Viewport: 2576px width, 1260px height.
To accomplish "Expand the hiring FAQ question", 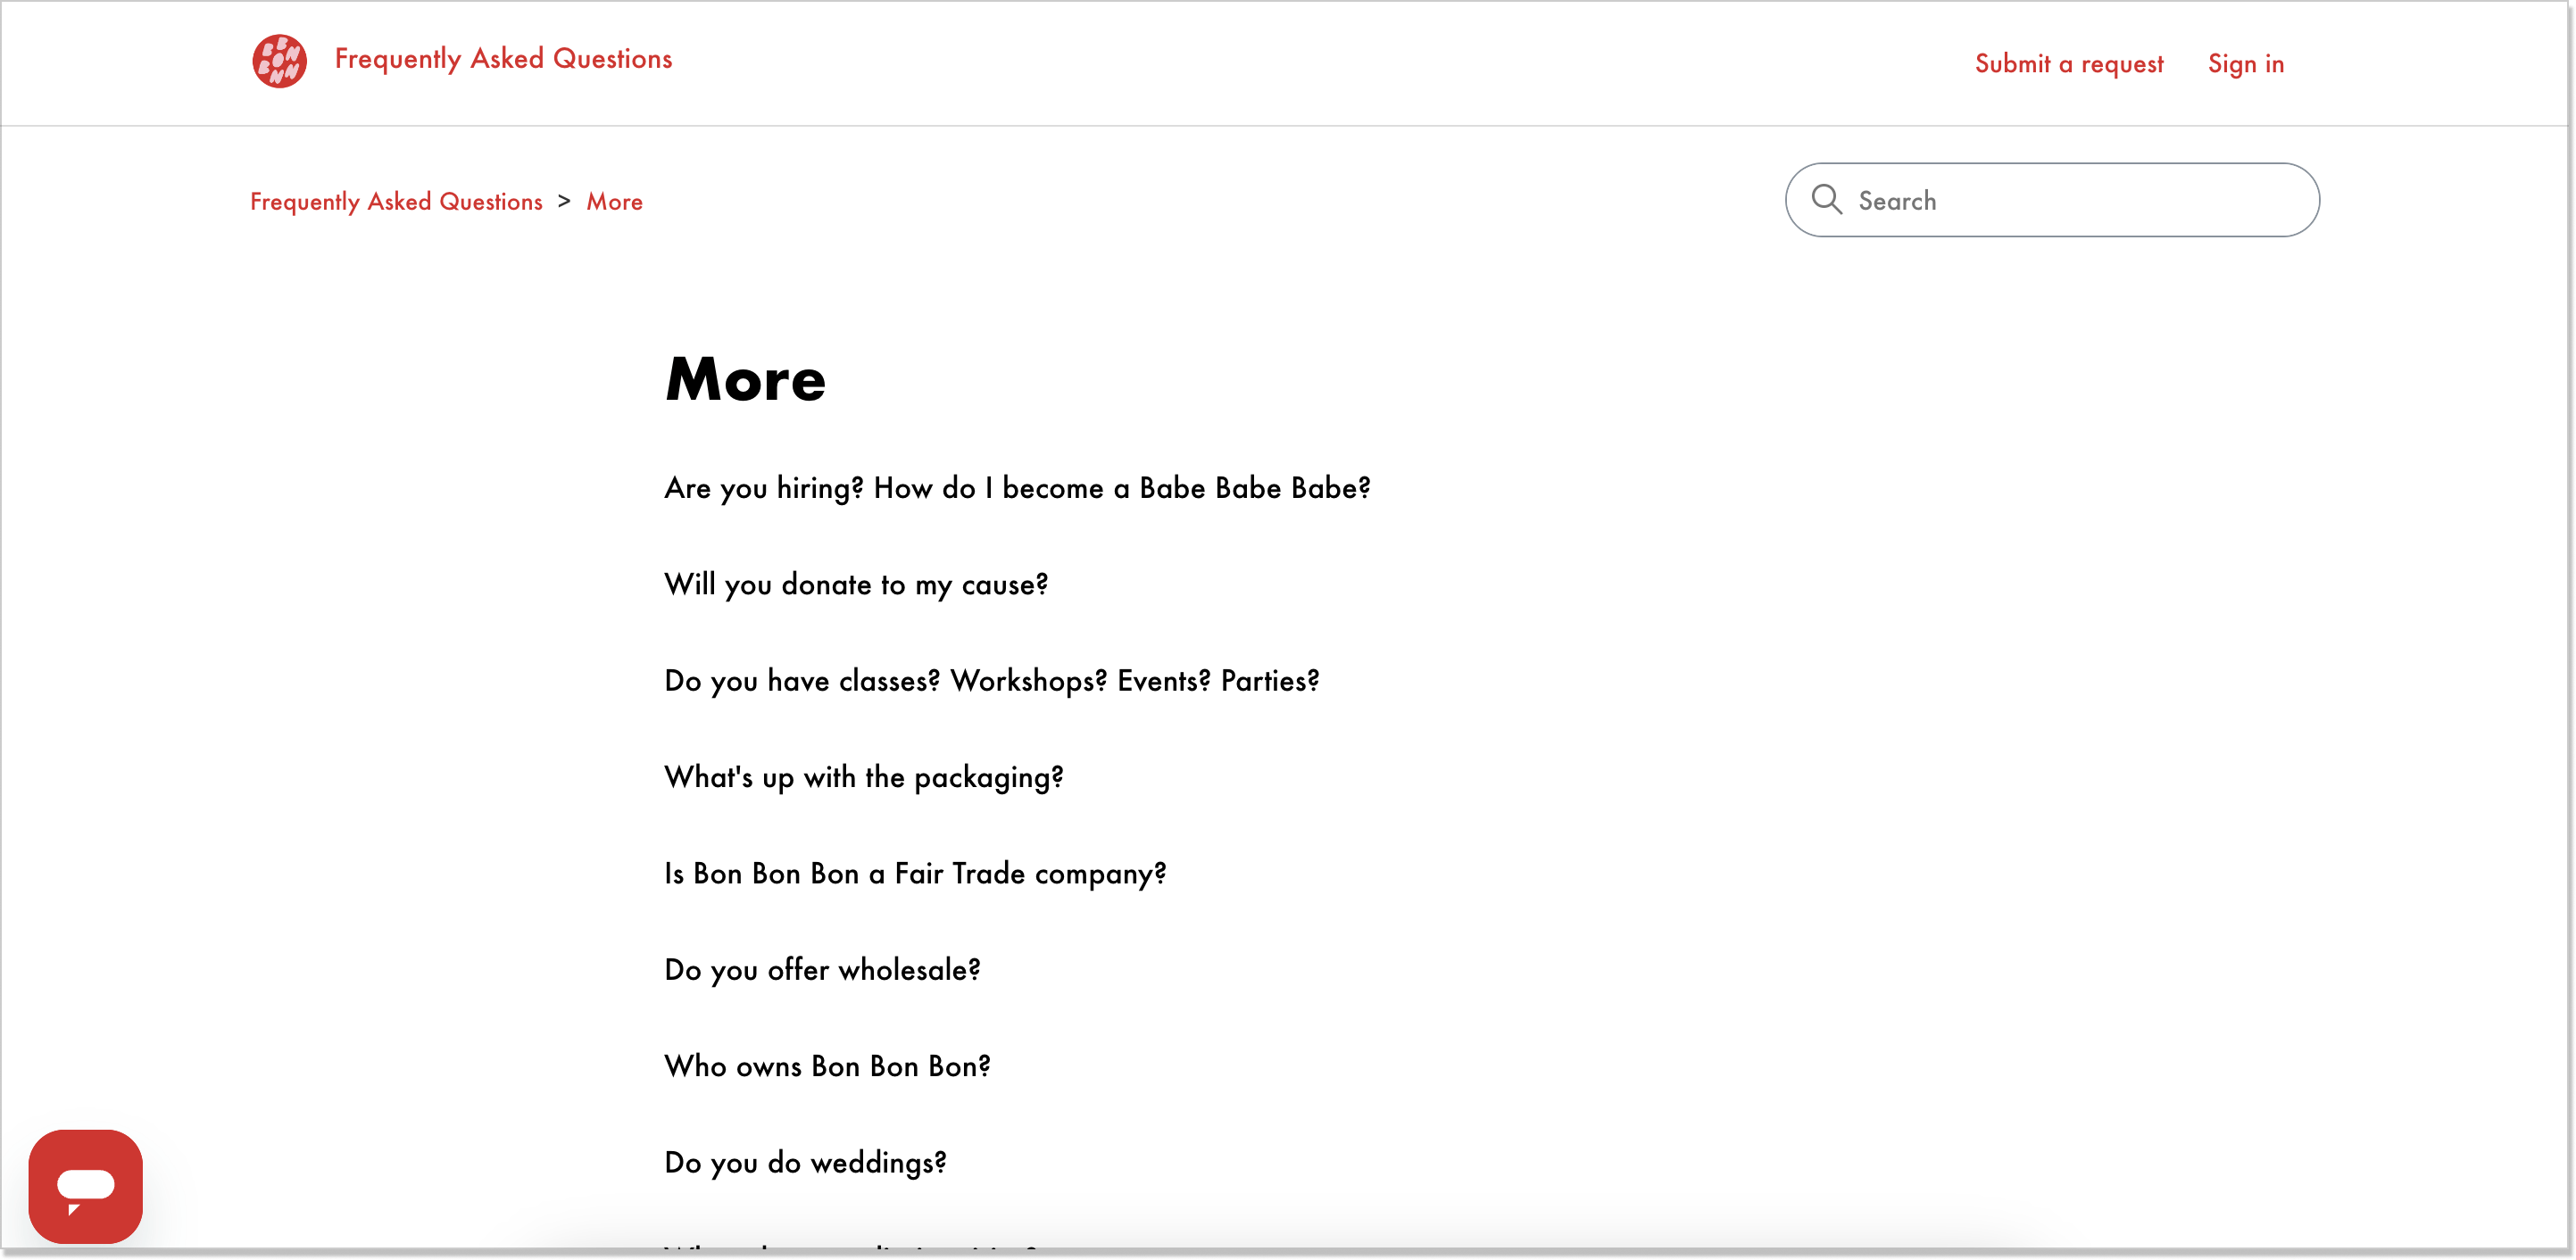I will point(1017,486).
